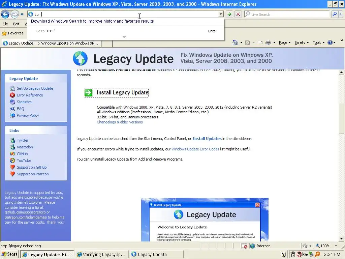Click the search magnifier button
Image resolution: width=345 pixels, height=259 pixels.
point(335,14)
